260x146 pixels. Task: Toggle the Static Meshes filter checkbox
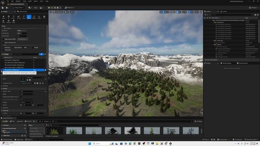(13, 47)
